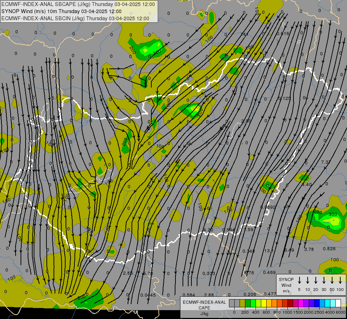Click the 4000 tick label on CAPE scale
The height and width of the screenshot is (319, 347).
[x=330, y=312]
